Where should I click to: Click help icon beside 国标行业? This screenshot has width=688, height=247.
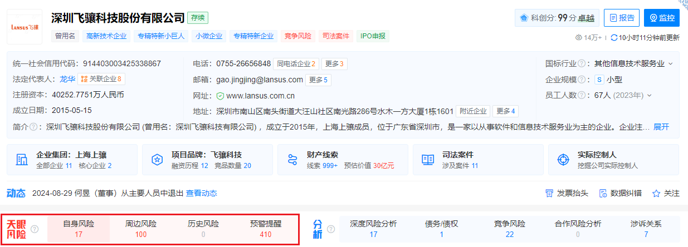[582, 63]
